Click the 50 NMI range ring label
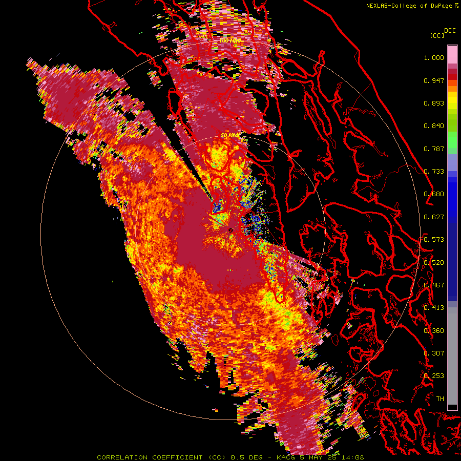 pos(230,136)
